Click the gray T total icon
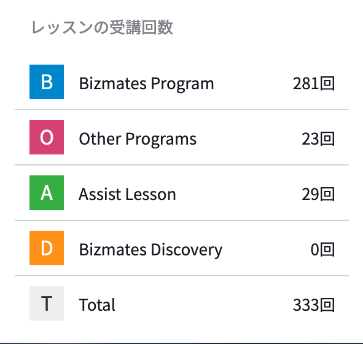This screenshot has height=344, width=363. (x=47, y=303)
